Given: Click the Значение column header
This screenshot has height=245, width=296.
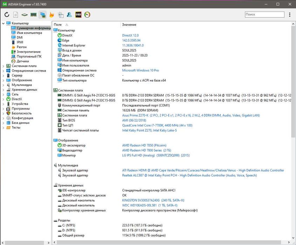Looking at the screenshot, I should click(129, 25).
